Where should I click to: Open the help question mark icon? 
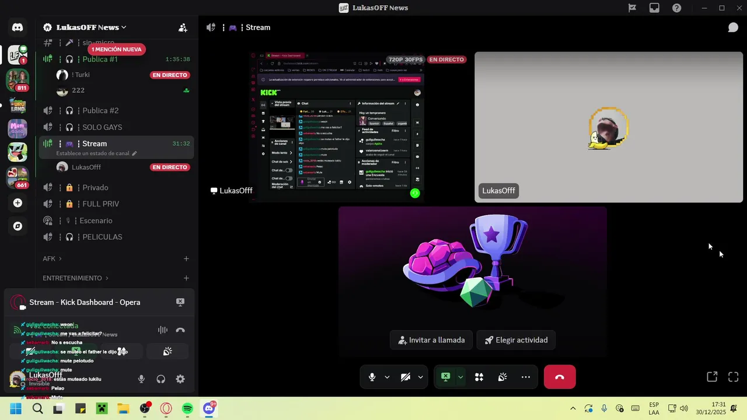point(676,8)
